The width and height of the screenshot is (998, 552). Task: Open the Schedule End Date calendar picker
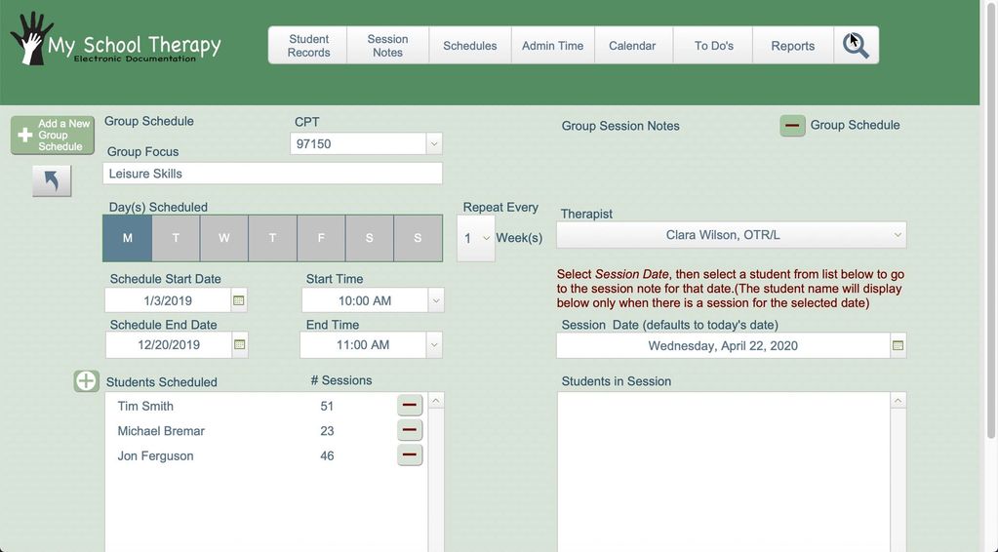[239, 345]
